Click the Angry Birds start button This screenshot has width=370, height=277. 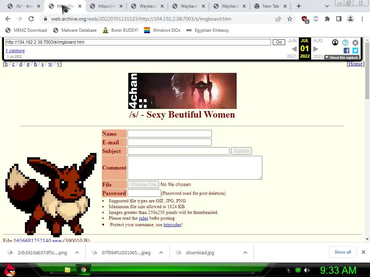click(x=10, y=270)
